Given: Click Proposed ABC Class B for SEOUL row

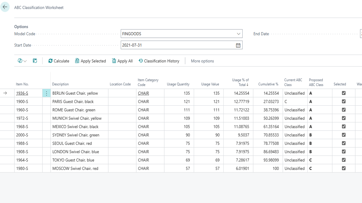Looking at the screenshot, I should coord(311,143).
